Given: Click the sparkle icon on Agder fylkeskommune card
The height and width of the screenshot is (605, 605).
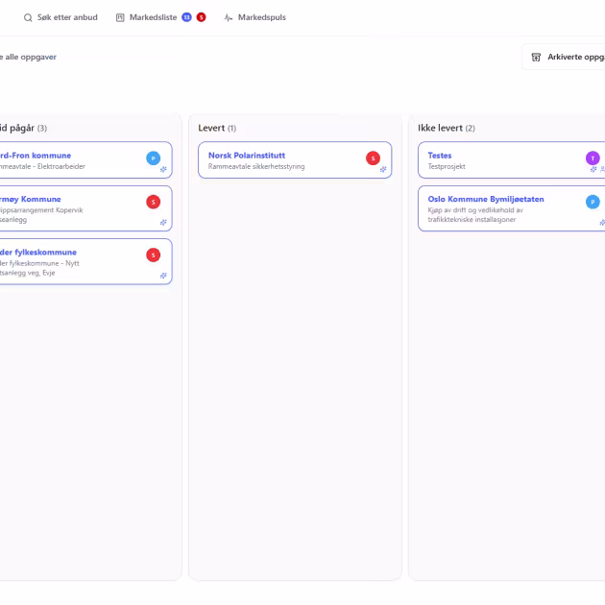Looking at the screenshot, I should (163, 275).
